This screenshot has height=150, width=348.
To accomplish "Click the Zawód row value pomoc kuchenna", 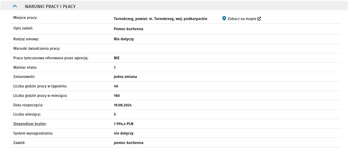I will tap(128, 143).
